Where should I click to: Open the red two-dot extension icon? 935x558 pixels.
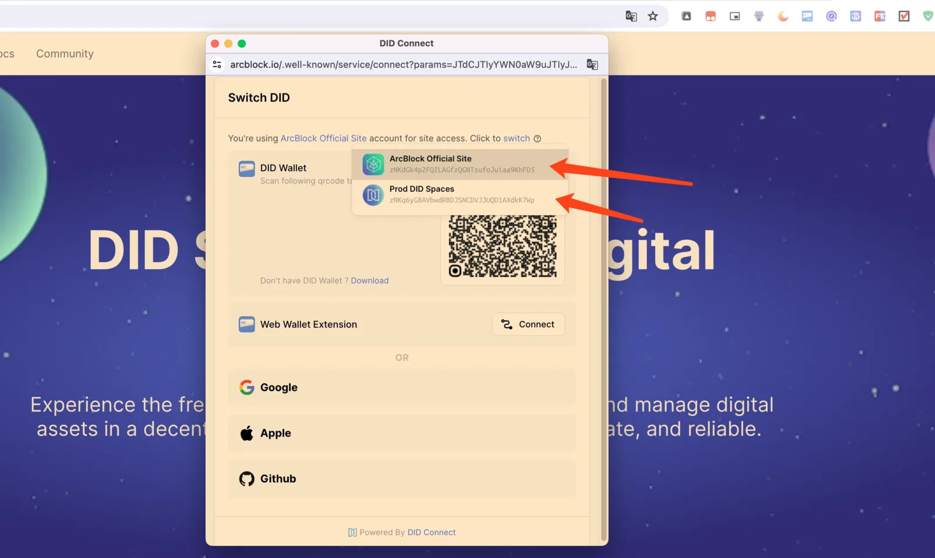pyautogui.click(x=711, y=16)
